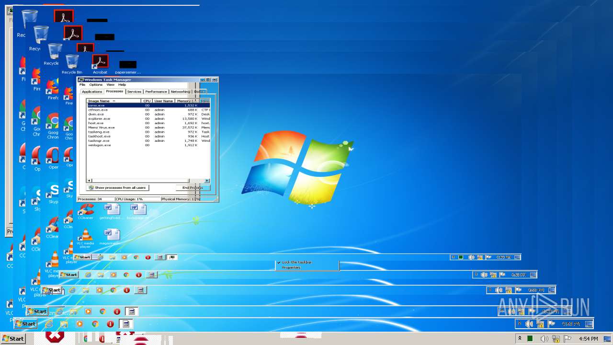613x345 pixels.
Task: Switch to the Services tab
Action: 134,92
